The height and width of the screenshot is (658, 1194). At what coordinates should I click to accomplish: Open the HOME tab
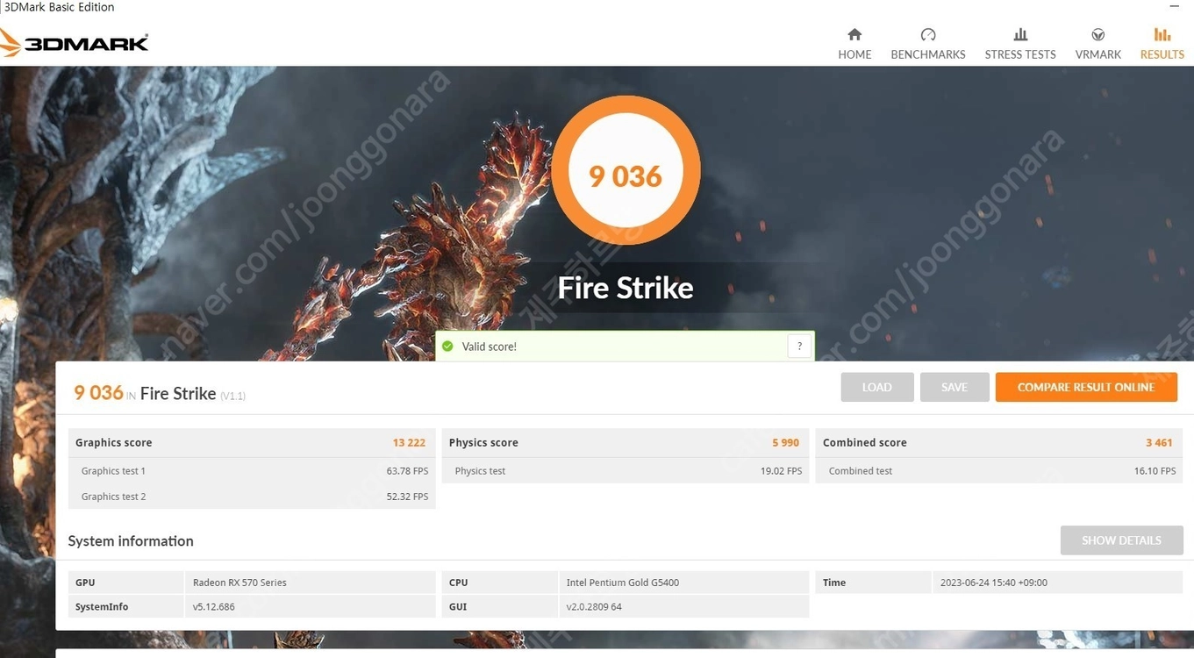coord(854,44)
